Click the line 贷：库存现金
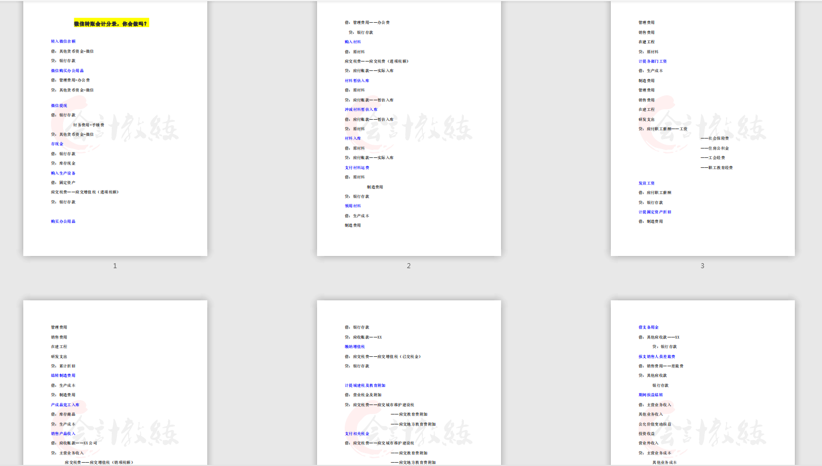The height and width of the screenshot is (466, 822). pos(63,163)
